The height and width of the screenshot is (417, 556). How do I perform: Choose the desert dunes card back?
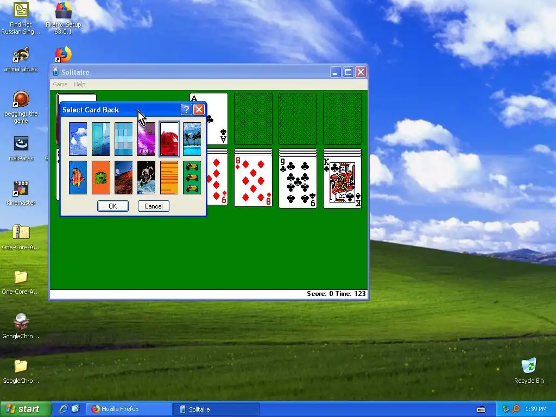123,178
